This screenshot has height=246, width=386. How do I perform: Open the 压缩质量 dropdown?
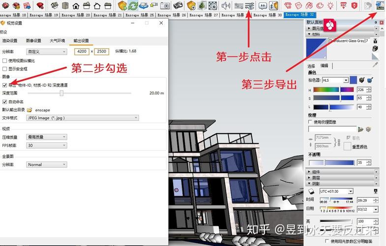coord(47,137)
